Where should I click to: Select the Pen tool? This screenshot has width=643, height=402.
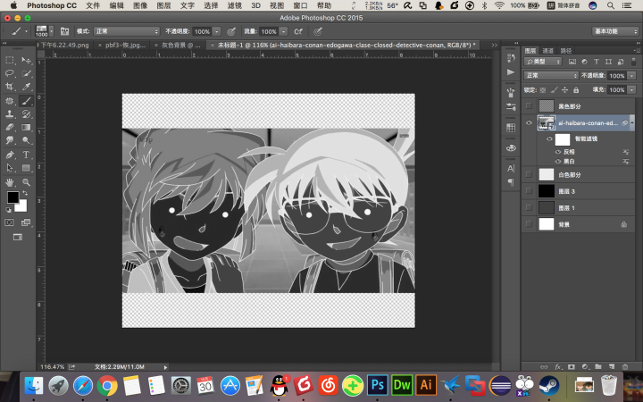10,155
